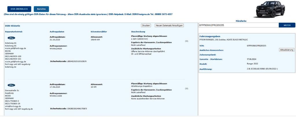Select Garantie-Startdatum value 17.06.2024
The height and width of the screenshot is (117, 296).
(x=252, y=59)
